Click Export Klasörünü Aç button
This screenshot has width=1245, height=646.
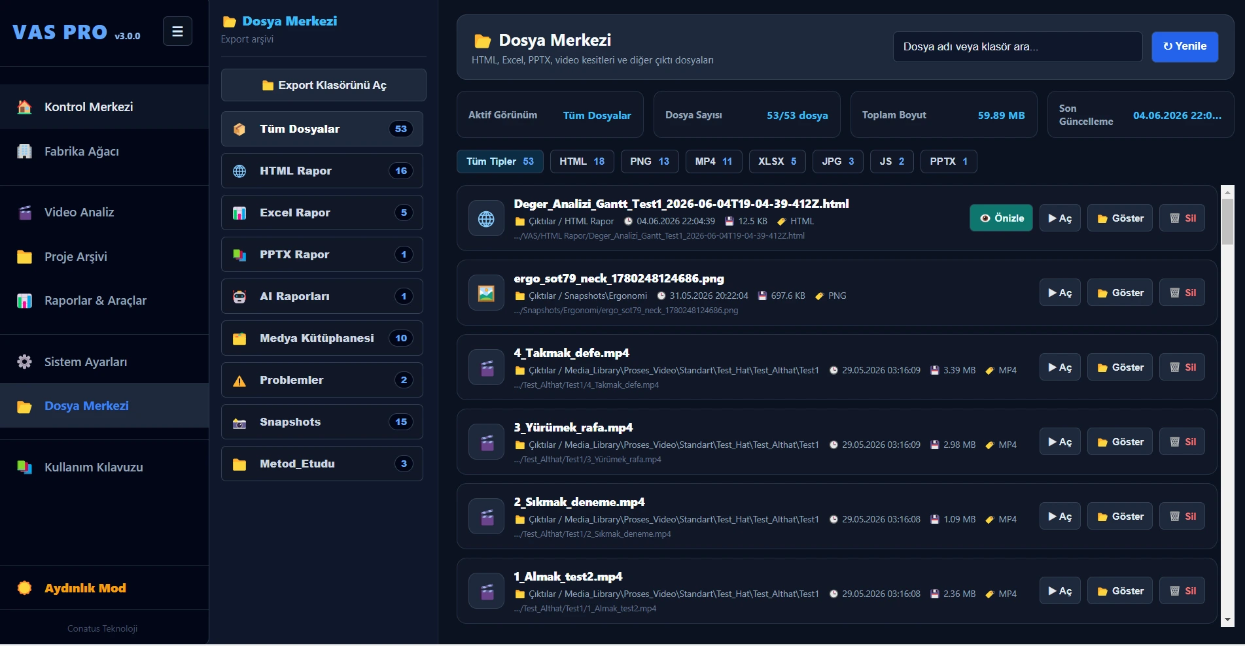[x=324, y=85]
